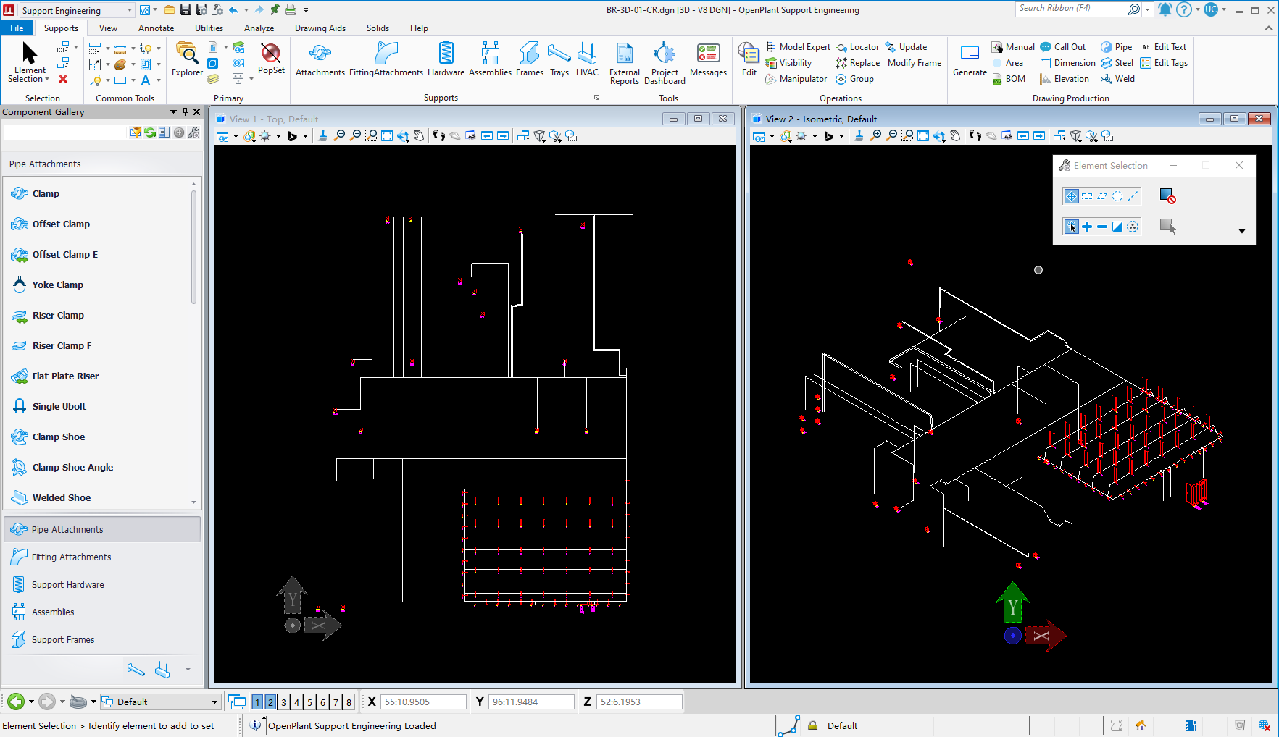The height and width of the screenshot is (737, 1279).
Task: Open the Explorer tool
Action: 187,61
